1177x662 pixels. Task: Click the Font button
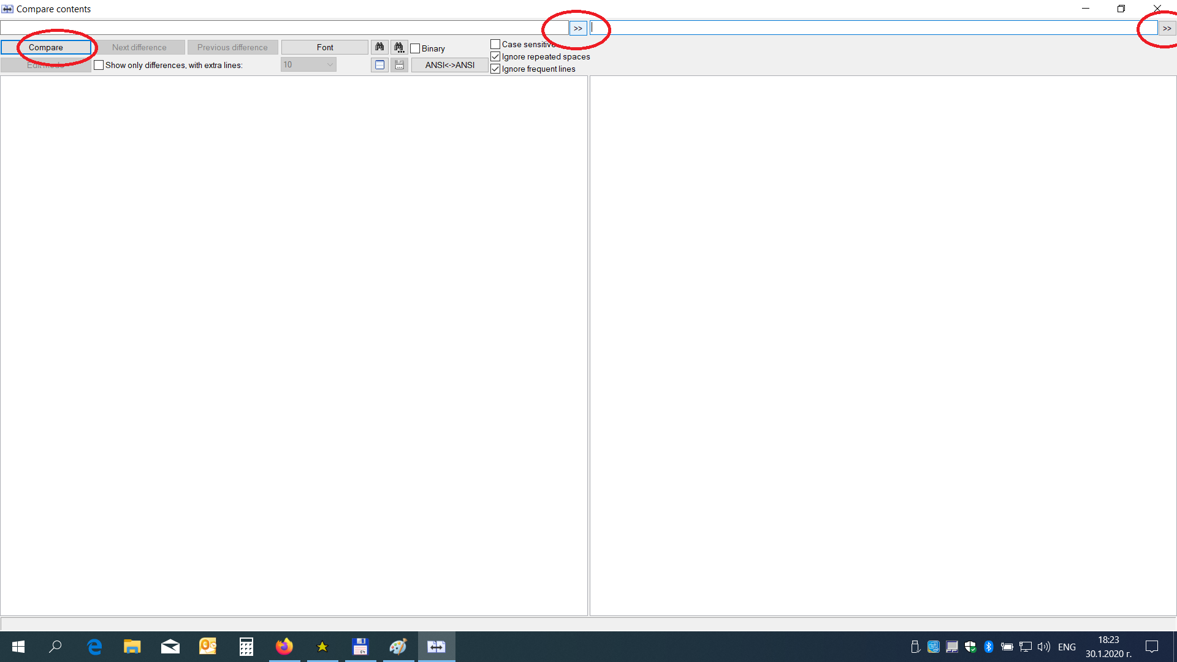325,47
